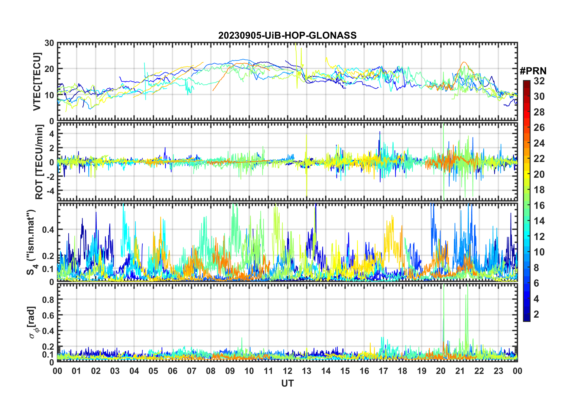Select the 12 hour tick on the UT axis

(x=287, y=371)
